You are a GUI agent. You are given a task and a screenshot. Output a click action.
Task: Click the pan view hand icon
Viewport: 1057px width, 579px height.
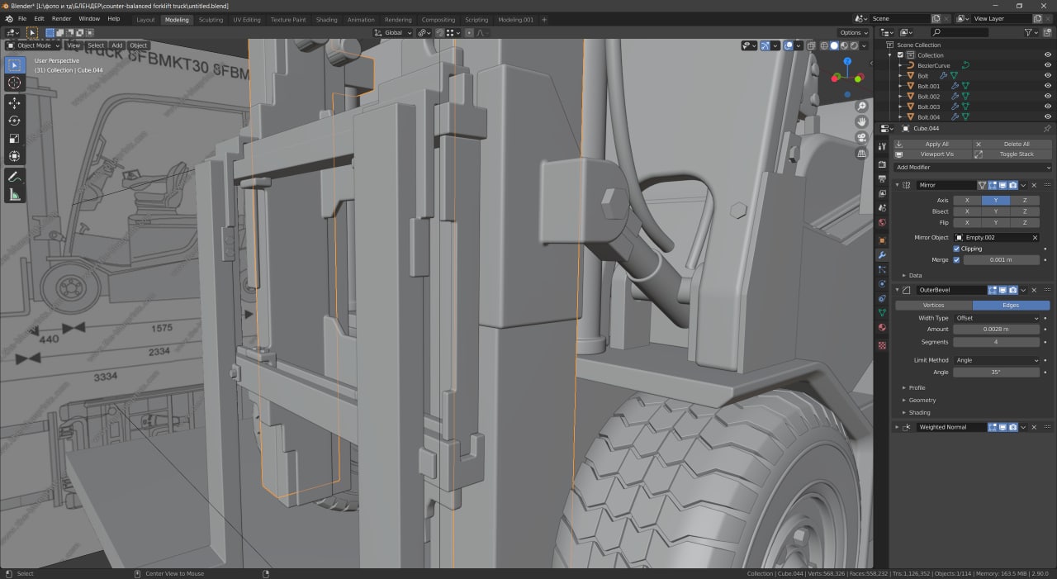tap(862, 122)
